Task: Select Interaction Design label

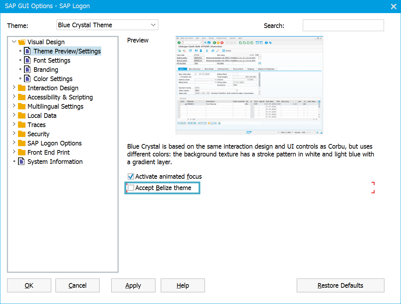Action: point(53,88)
